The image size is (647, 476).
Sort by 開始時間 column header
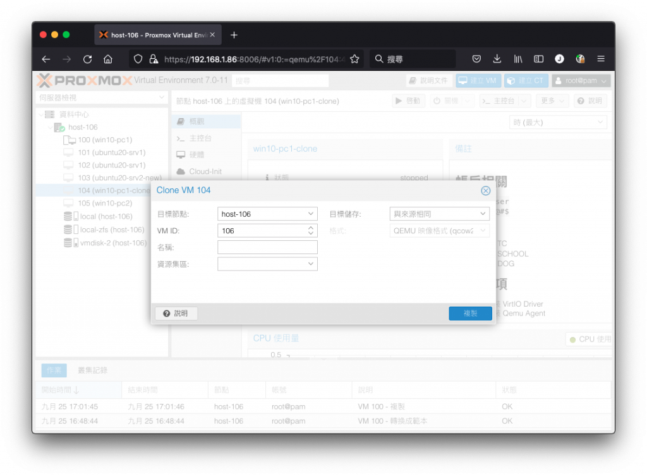click(x=78, y=390)
